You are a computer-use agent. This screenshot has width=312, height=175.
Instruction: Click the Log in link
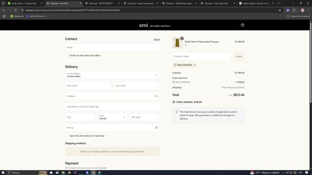tap(156, 39)
